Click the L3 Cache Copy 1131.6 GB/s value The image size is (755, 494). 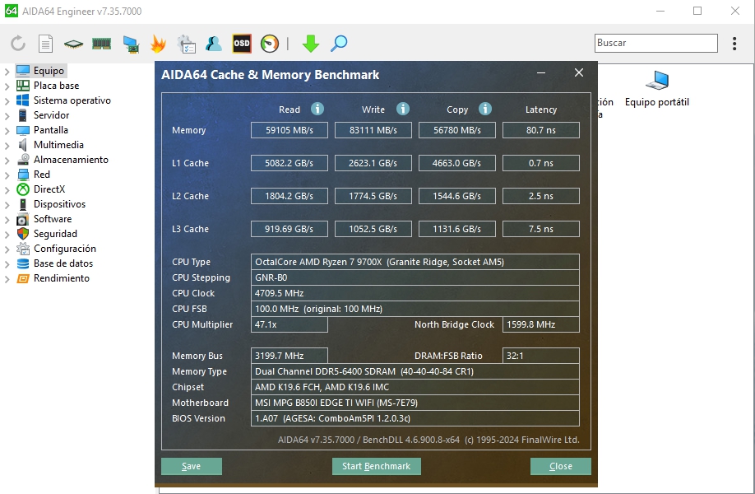[x=457, y=229]
